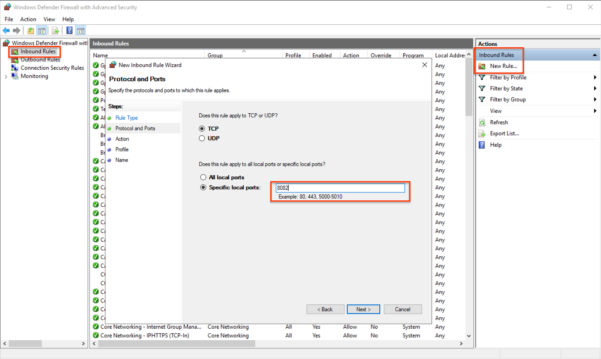This screenshot has width=601, height=359.
Task: Click the blue Help question-mark toolbar icon
Action: tap(69, 31)
